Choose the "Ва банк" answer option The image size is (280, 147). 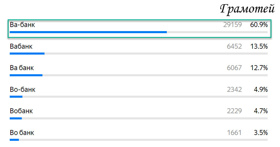point(22,68)
